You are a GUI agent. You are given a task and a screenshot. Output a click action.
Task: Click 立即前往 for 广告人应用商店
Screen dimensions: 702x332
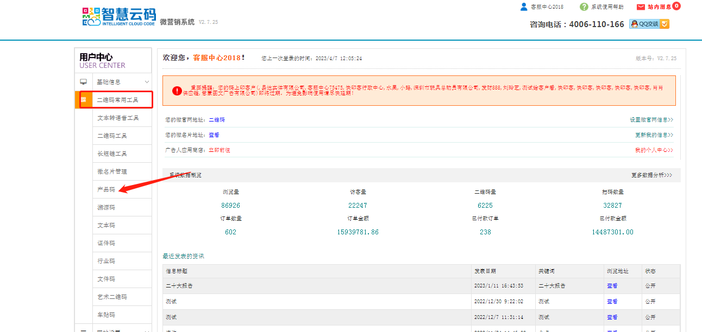220,150
